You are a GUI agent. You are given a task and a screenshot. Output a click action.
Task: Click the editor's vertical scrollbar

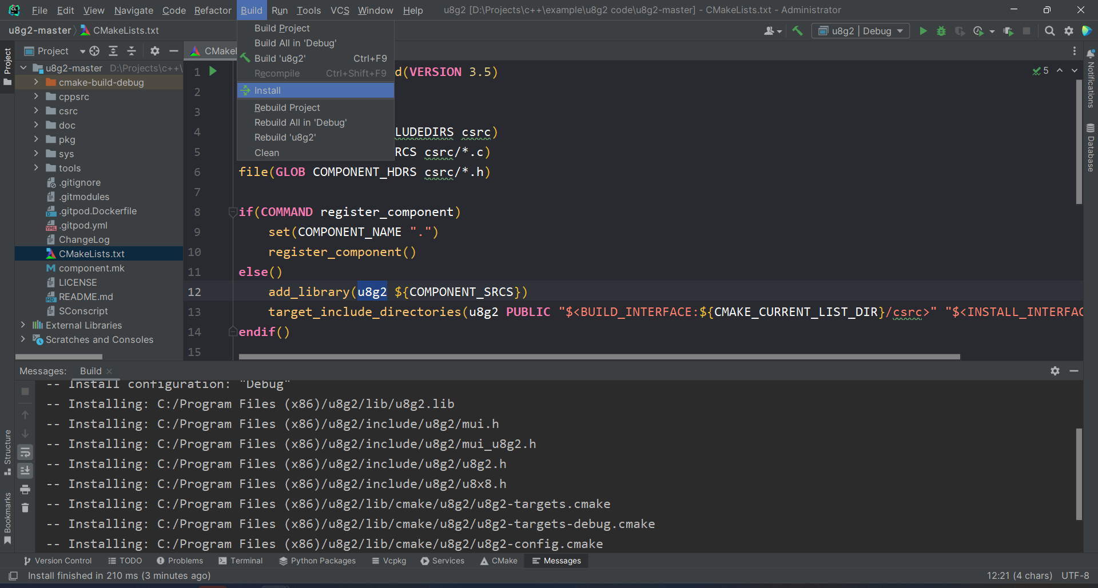click(x=1079, y=143)
